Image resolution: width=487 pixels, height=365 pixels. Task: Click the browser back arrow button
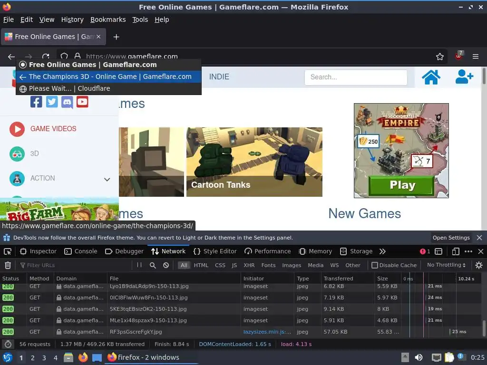click(11, 57)
